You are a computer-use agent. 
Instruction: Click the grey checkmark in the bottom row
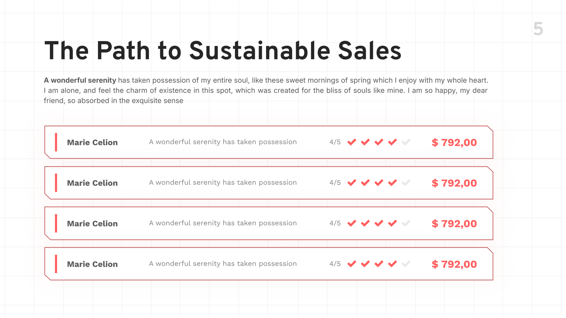[406, 264]
